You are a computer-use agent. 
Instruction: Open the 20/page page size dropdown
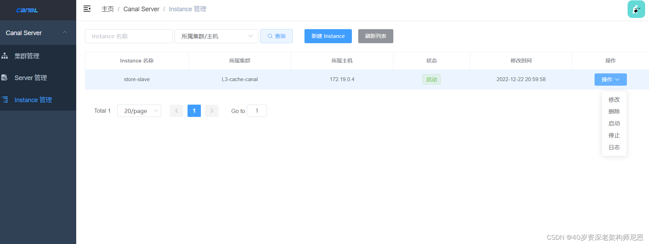[x=139, y=111]
